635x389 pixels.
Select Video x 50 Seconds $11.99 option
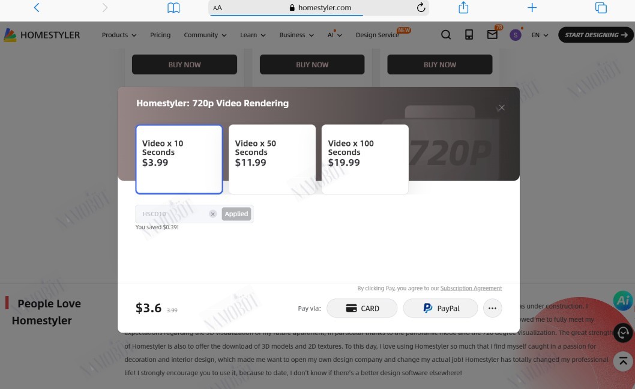pyautogui.click(x=272, y=159)
